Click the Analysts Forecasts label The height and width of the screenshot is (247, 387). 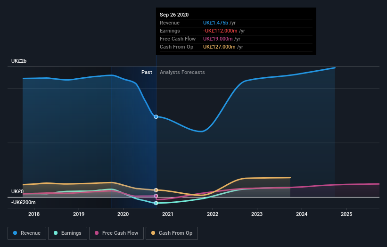[182, 72]
